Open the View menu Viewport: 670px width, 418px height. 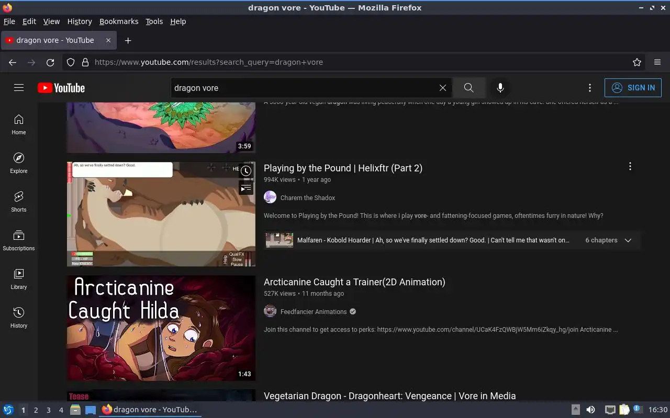coord(51,21)
